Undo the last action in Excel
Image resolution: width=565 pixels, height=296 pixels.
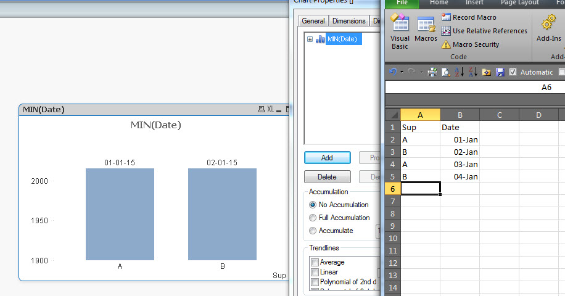(x=393, y=72)
